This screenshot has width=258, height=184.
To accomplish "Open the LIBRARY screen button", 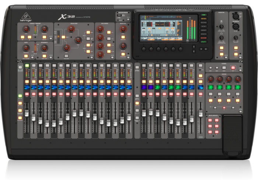I will (203, 30).
